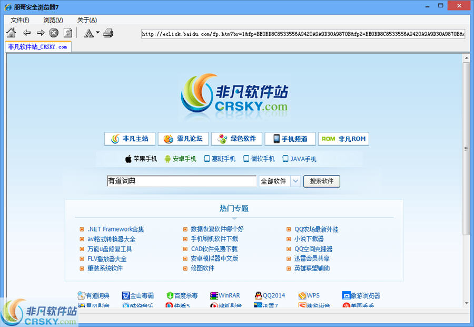Click the 傲游浏览器 software icon link
This screenshot has width=474, height=327.
coord(361,295)
